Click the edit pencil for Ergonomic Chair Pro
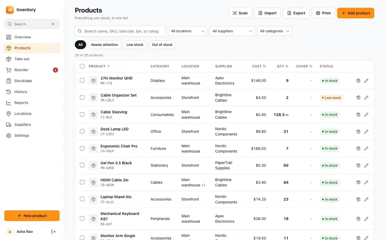 pos(366,148)
